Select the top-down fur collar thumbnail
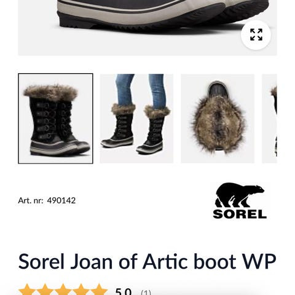 pos(218,119)
